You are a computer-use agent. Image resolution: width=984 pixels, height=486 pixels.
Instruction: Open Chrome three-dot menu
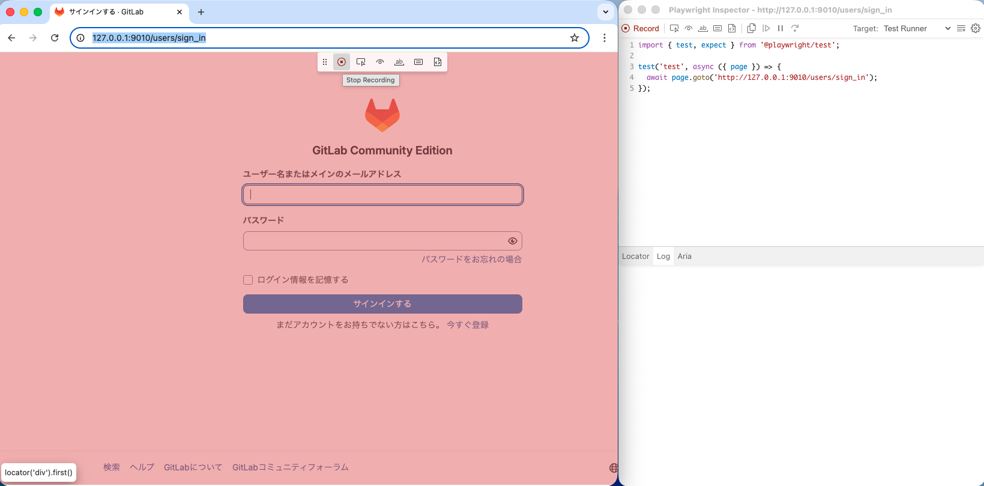click(605, 38)
